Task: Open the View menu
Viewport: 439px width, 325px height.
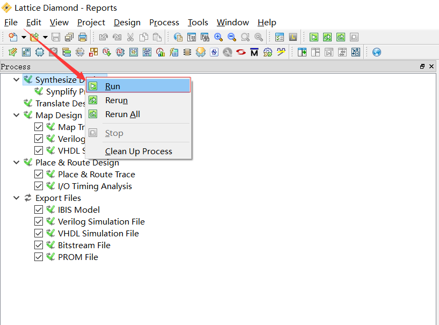Action: pos(59,23)
